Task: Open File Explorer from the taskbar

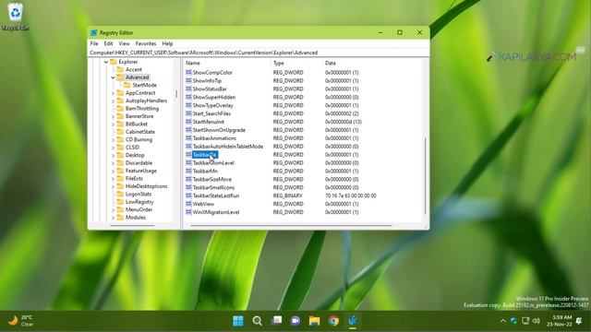Action: click(314, 321)
